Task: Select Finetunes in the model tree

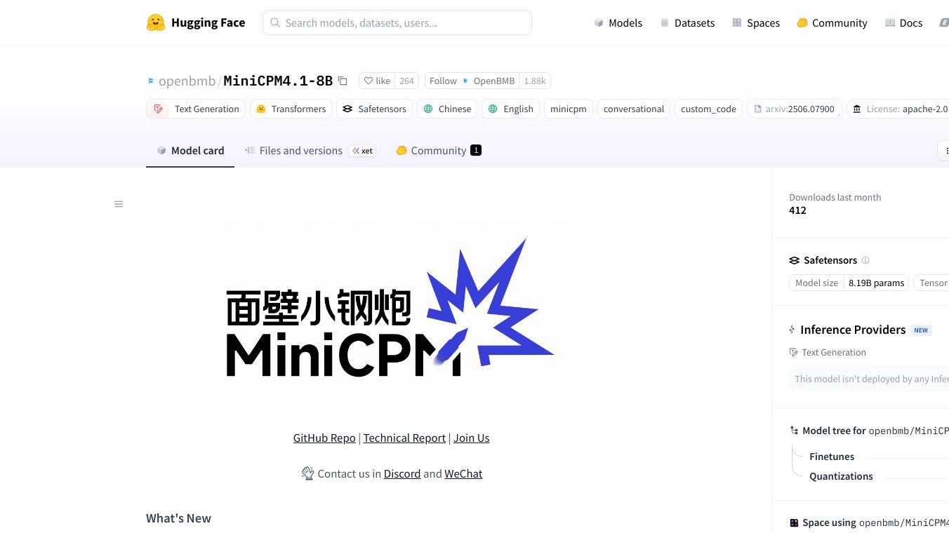Action: coord(832,457)
